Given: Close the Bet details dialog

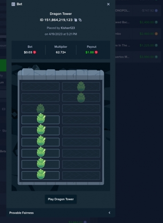Looking at the screenshot, I should [x=108, y=4].
